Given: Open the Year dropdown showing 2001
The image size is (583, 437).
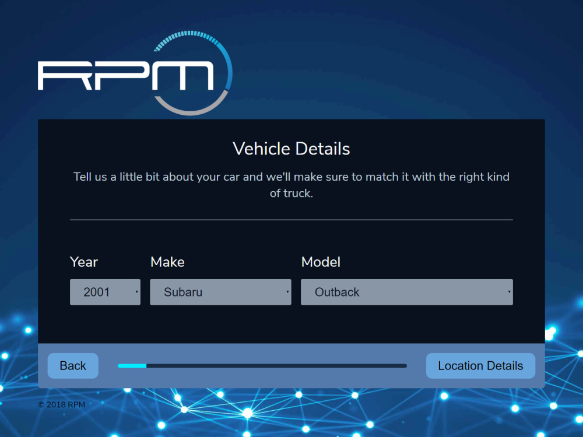Looking at the screenshot, I should 105,292.
